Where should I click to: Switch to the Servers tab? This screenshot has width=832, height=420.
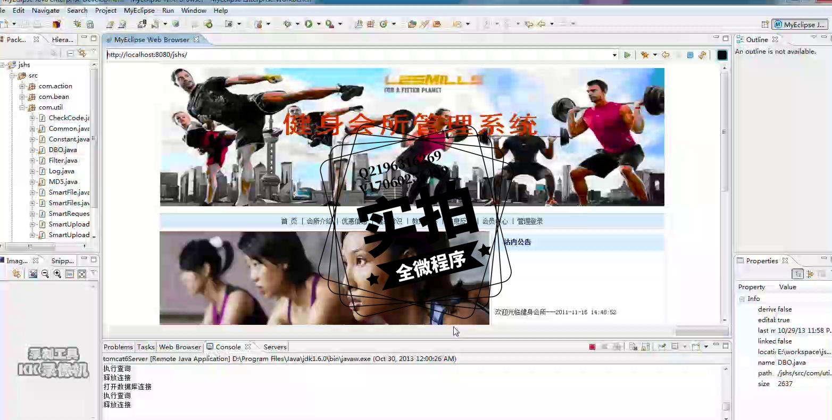pos(275,347)
